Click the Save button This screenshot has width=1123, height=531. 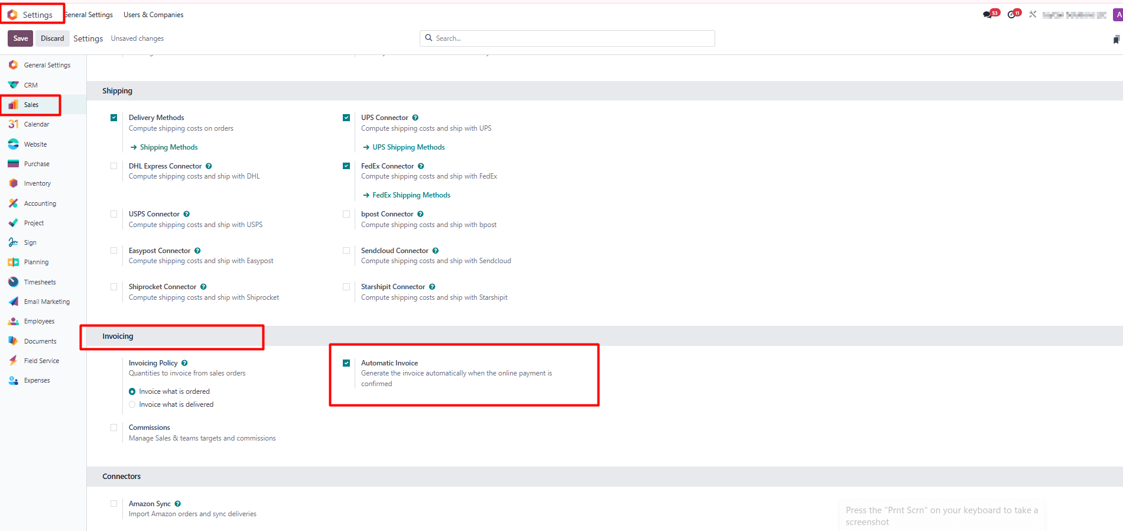(x=21, y=38)
